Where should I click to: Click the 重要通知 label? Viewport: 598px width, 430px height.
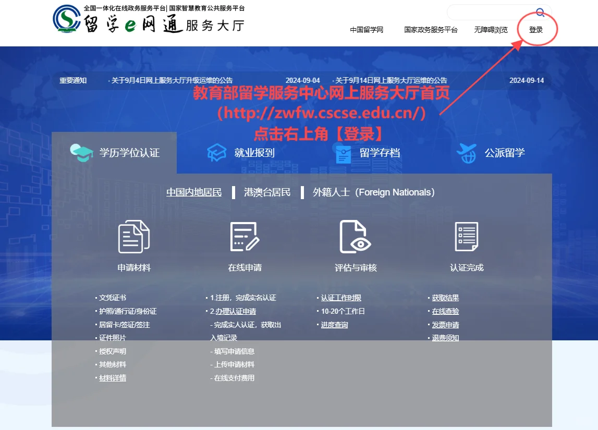click(x=73, y=80)
